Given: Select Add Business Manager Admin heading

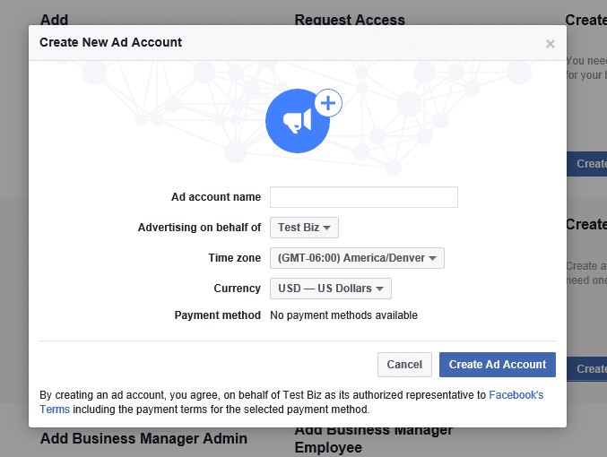Looking at the screenshot, I should pos(143,439).
